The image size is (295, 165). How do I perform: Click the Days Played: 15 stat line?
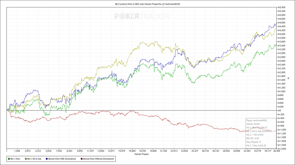(x=254, y=142)
